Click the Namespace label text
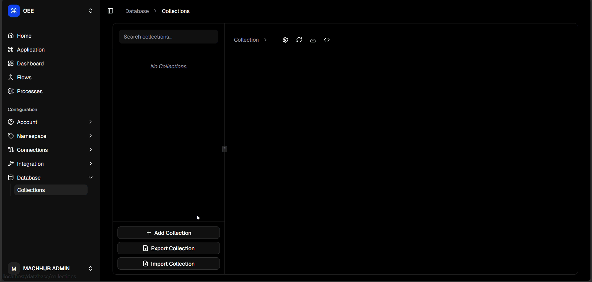The height and width of the screenshot is (282, 592). pyautogui.click(x=32, y=136)
